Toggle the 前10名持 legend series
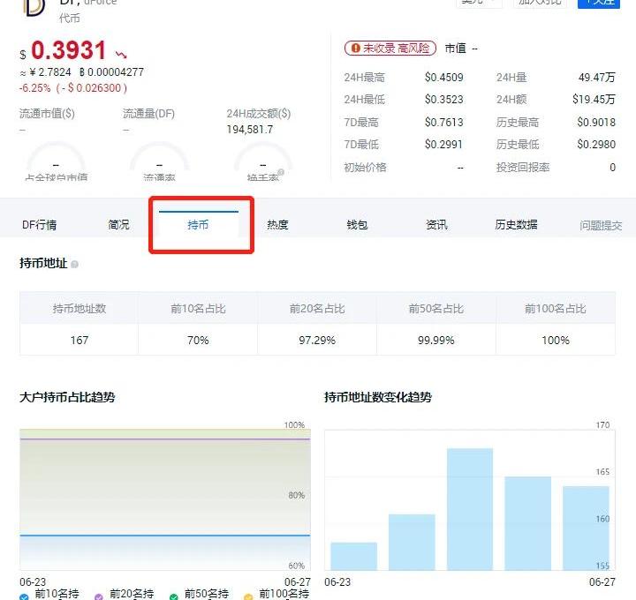This screenshot has height=600, width=636. coord(54,594)
